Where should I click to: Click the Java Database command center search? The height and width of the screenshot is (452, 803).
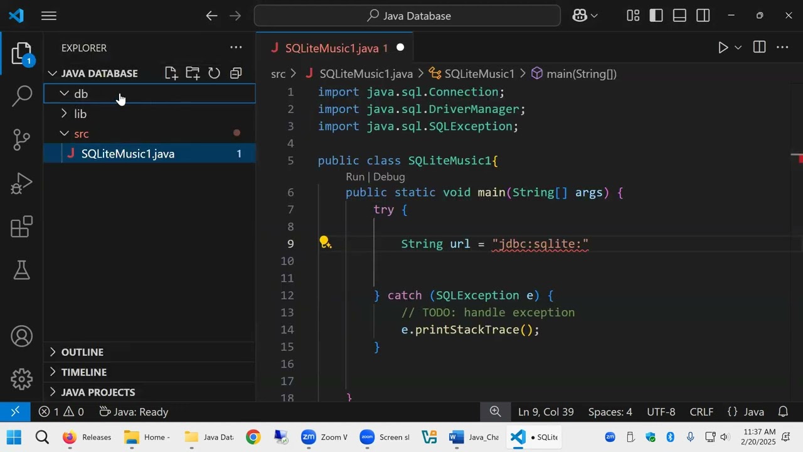click(x=407, y=16)
